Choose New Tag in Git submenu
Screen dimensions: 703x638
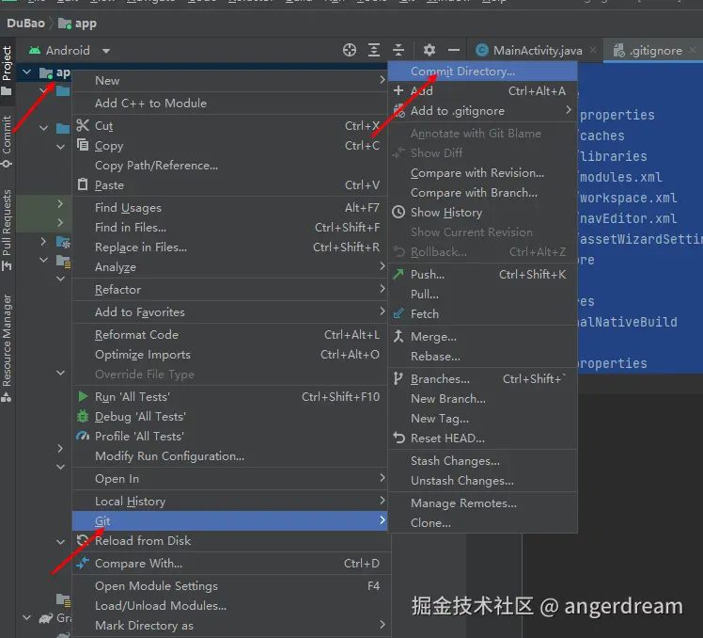(x=482, y=419)
